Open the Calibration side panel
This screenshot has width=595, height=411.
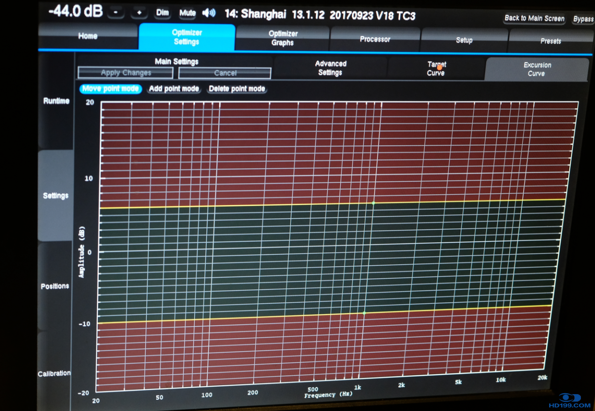point(54,373)
